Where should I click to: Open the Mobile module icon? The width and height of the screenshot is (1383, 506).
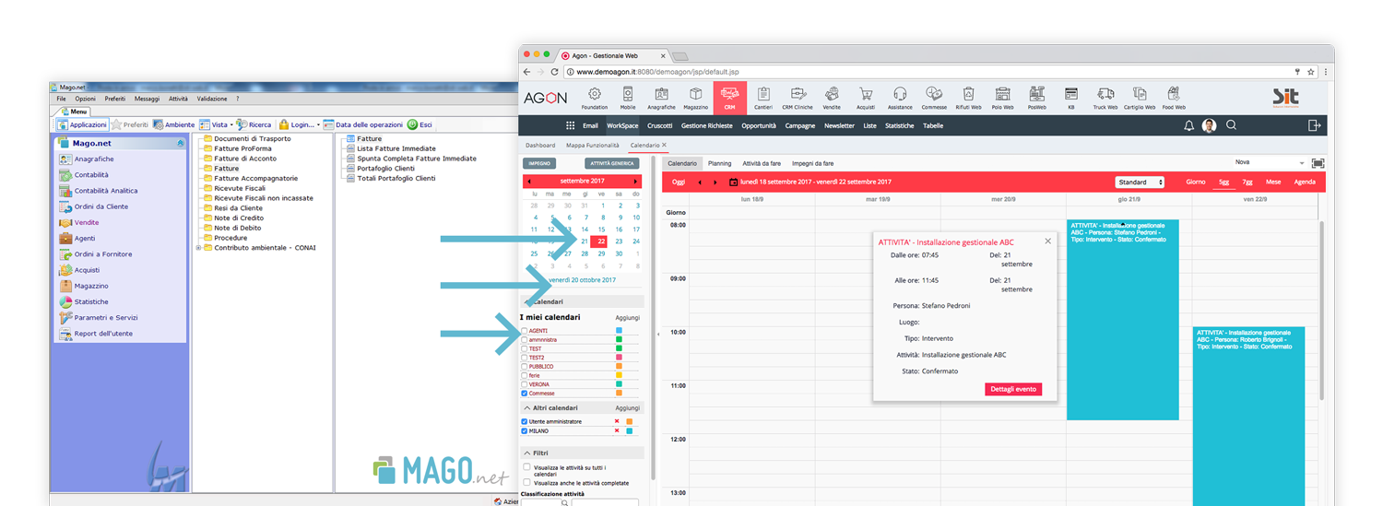[628, 97]
